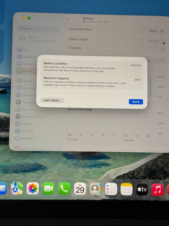Click the Maximum Capacity 94% value
Image resolution: width=169 pixels, height=226 pixels.
point(137,80)
